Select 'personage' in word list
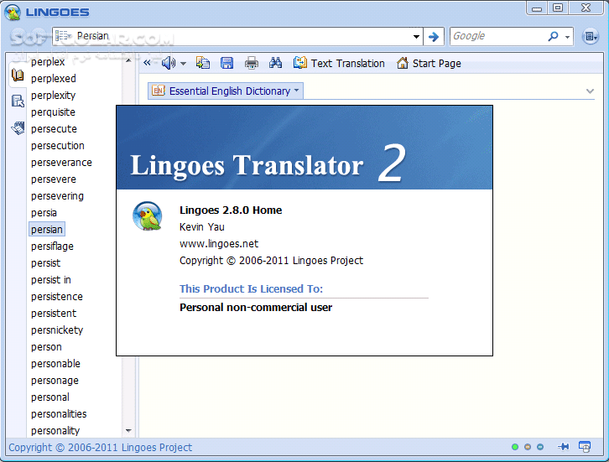The width and height of the screenshot is (609, 462). tap(55, 381)
